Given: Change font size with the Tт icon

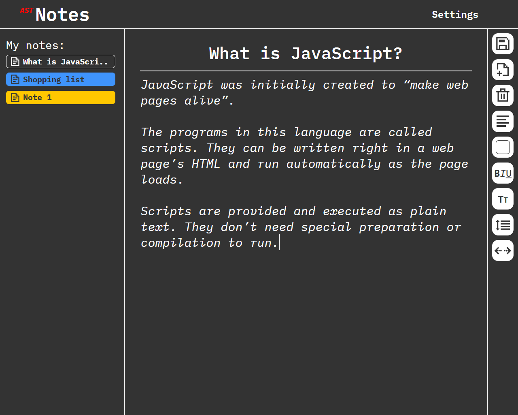Looking at the screenshot, I should coord(503,199).
